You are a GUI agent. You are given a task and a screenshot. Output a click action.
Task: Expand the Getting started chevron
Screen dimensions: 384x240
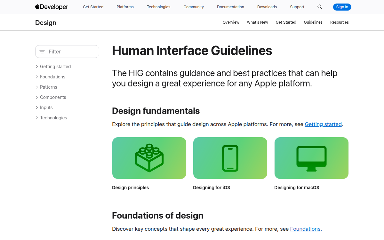(x=37, y=67)
